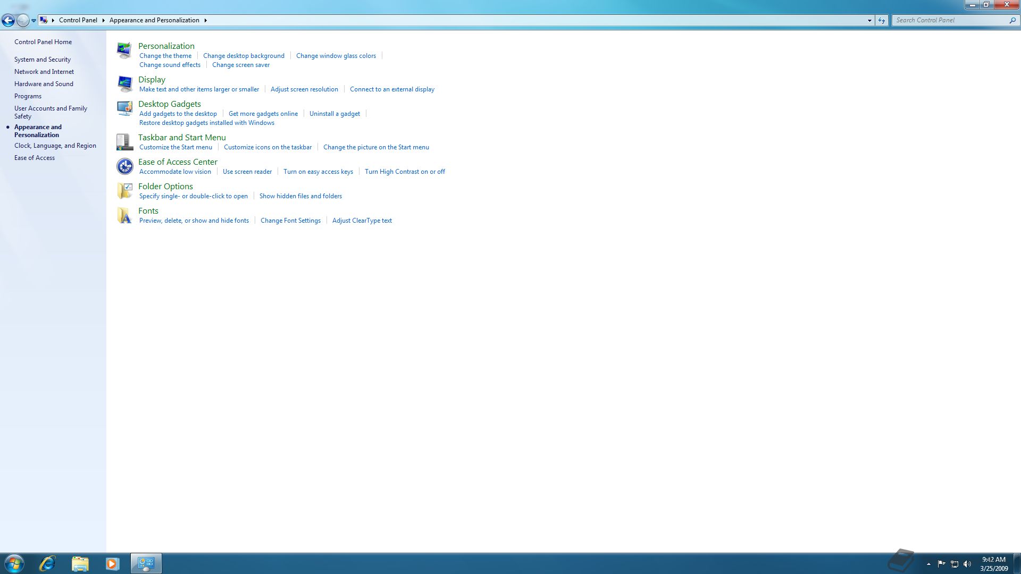This screenshot has width=1021, height=574.
Task: Show hidden tray icons arrow
Action: 928,564
